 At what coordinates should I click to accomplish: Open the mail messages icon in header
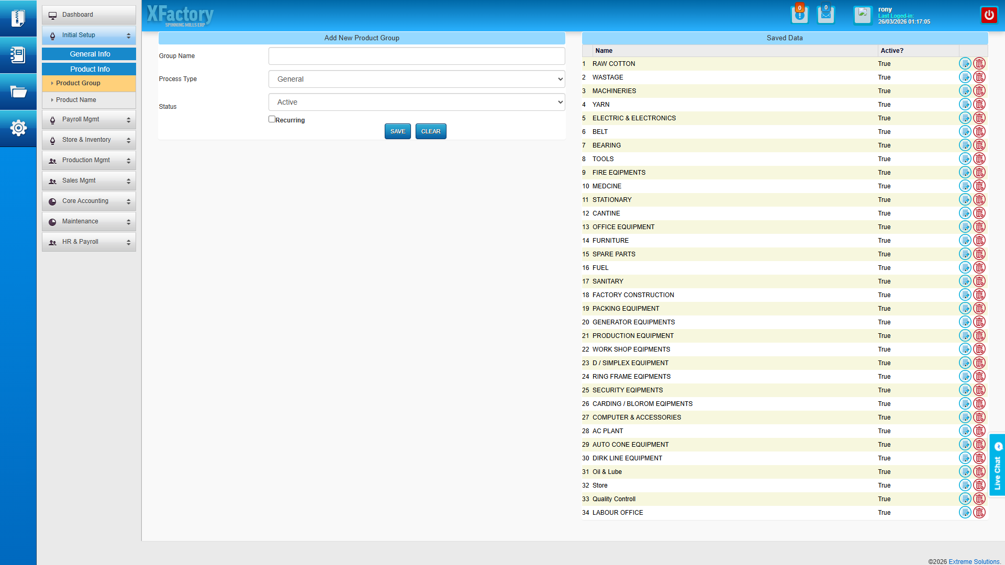tap(825, 15)
